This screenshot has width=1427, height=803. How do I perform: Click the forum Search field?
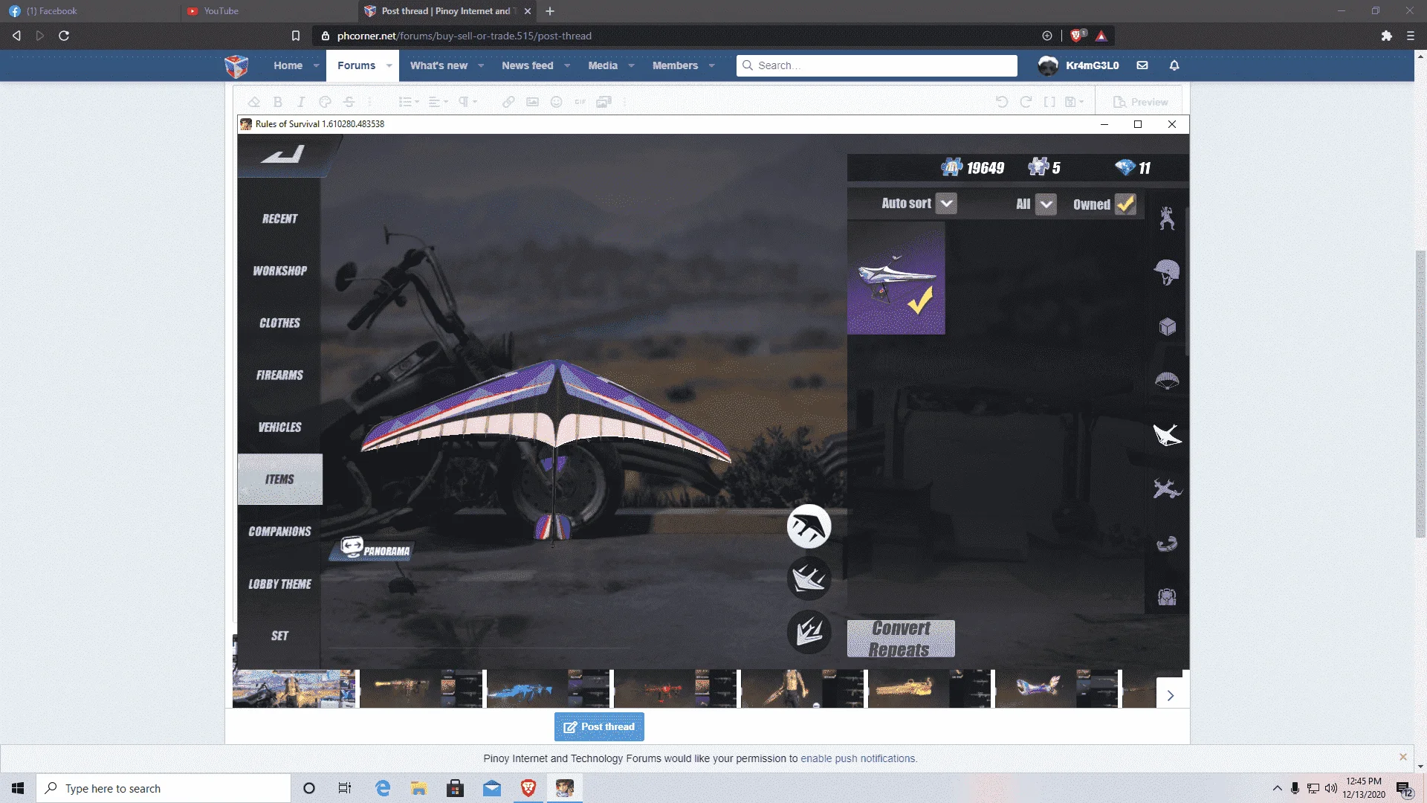coord(877,65)
